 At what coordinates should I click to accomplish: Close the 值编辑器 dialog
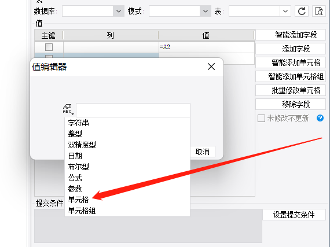click(211, 67)
